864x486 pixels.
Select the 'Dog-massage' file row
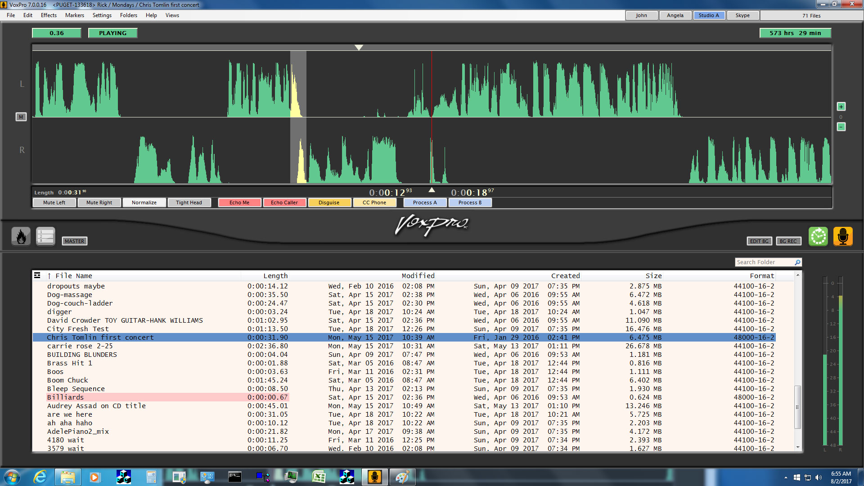404,295
